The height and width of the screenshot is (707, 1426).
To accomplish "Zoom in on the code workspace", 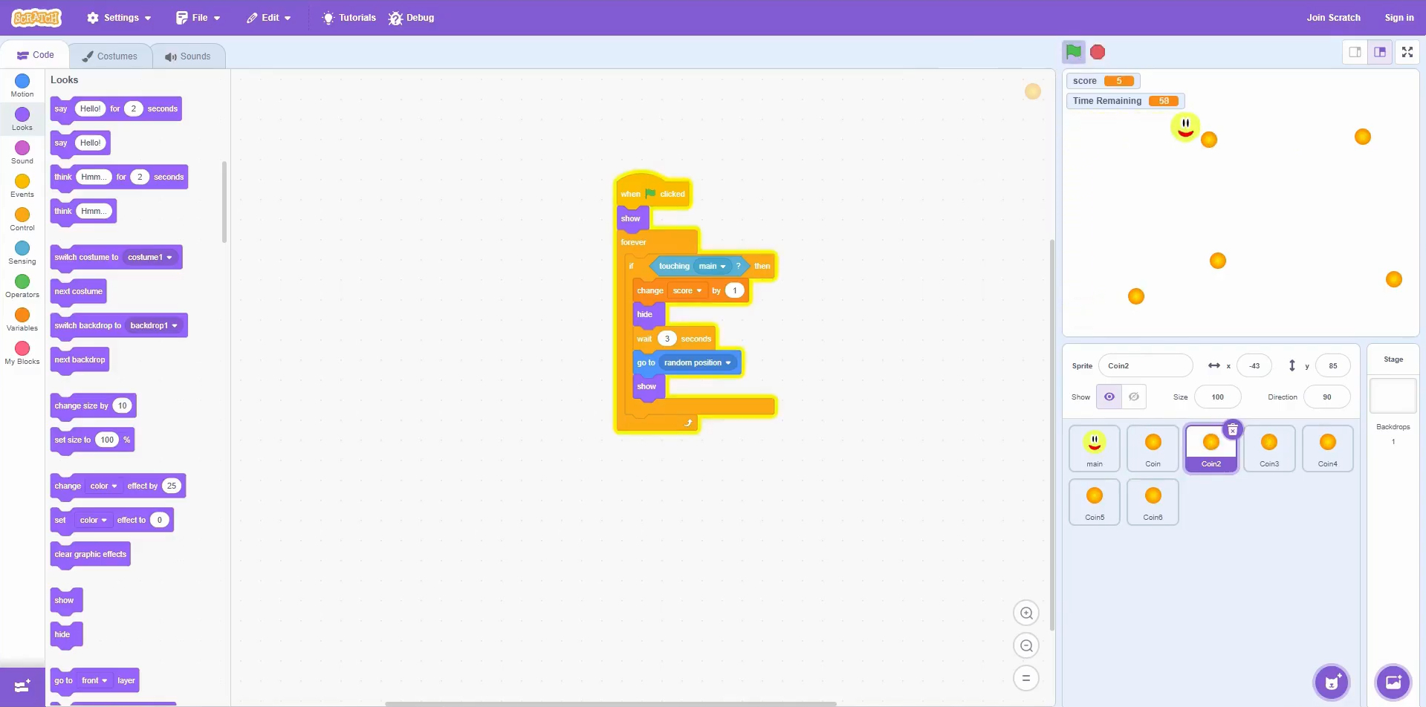I will tap(1026, 613).
